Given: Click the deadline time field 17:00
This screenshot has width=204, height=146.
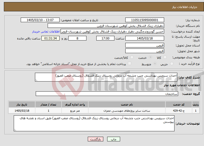Looking at the screenshot, I should [105, 38].
